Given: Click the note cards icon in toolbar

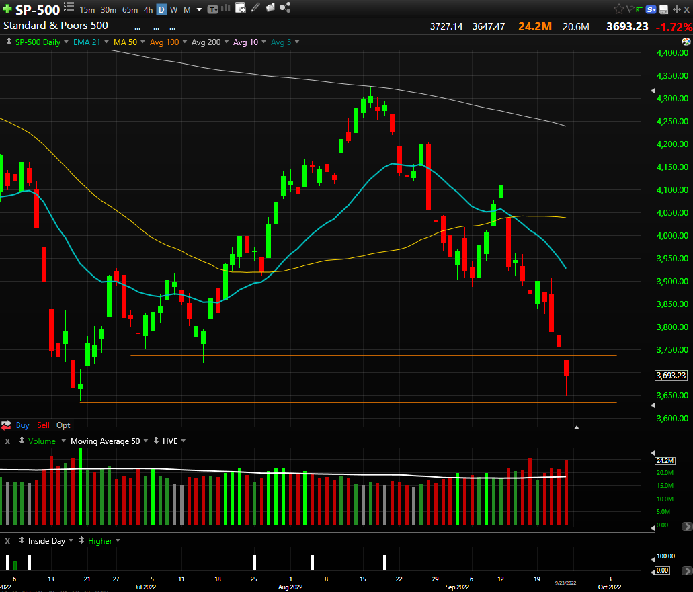Looking at the screenshot, I should [270, 7].
